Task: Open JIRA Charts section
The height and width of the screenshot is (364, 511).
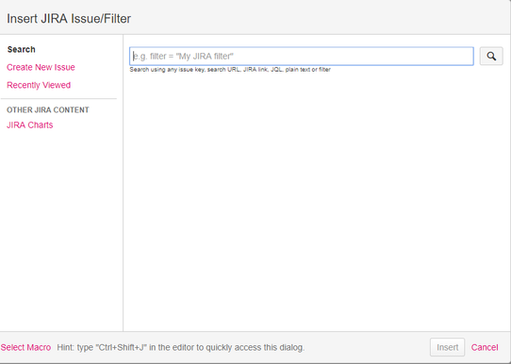Action: pyautogui.click(x=29, y=125)
